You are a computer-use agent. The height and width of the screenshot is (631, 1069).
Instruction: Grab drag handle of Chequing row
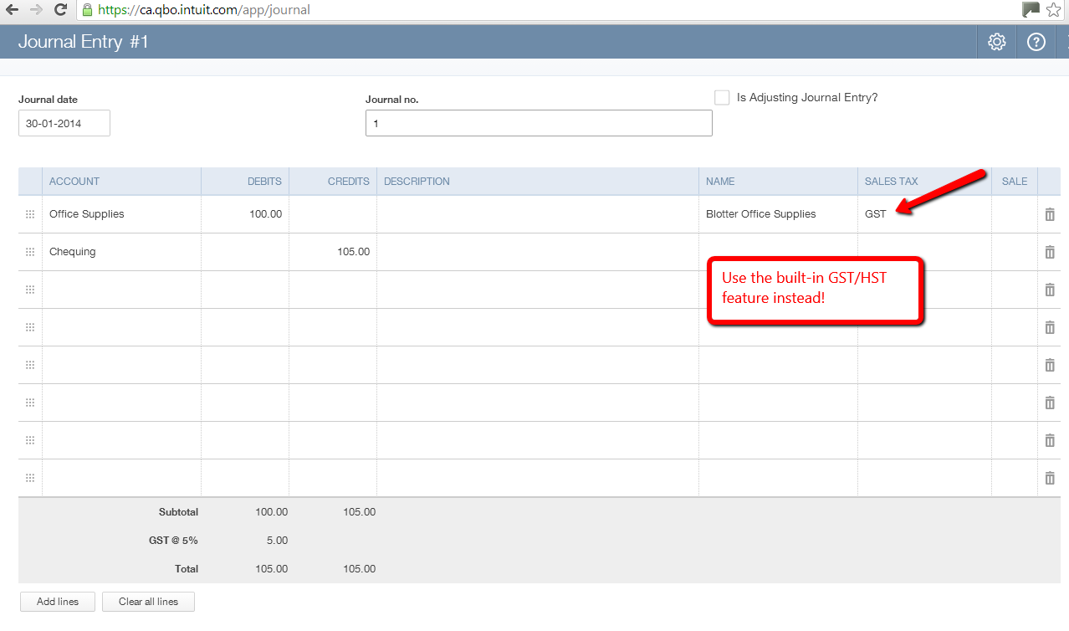tap(30, 252)
